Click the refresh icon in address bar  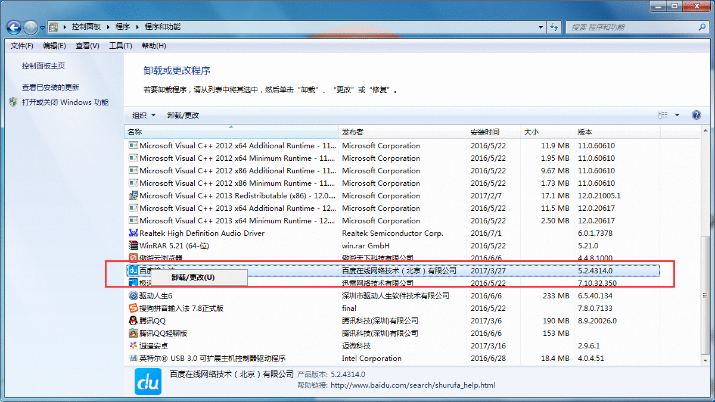(554, 27)
